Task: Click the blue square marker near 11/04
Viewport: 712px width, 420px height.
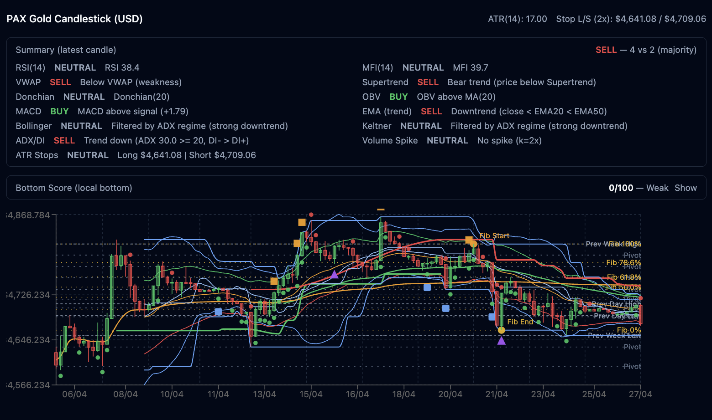Action: point(218,312)
